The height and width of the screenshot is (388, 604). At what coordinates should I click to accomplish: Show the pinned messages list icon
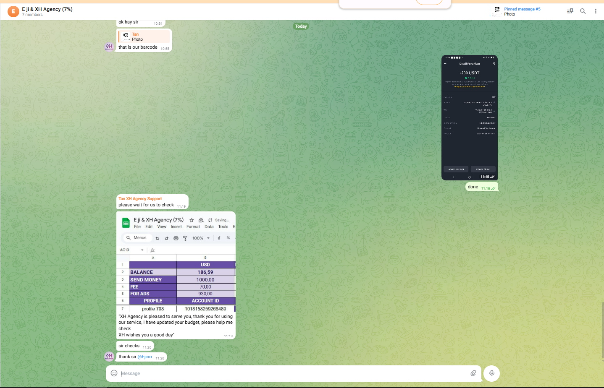tap(570, 11)
